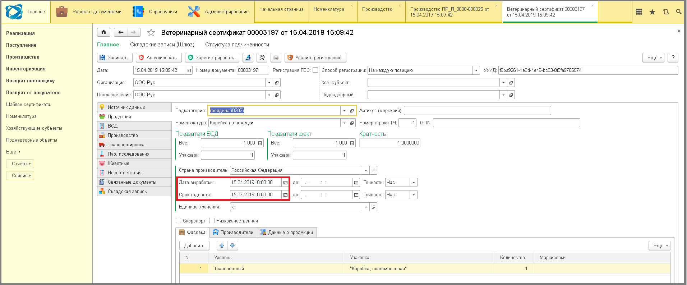Open Производители tab
The image size is (687, 285).
[x=233, y=232]
